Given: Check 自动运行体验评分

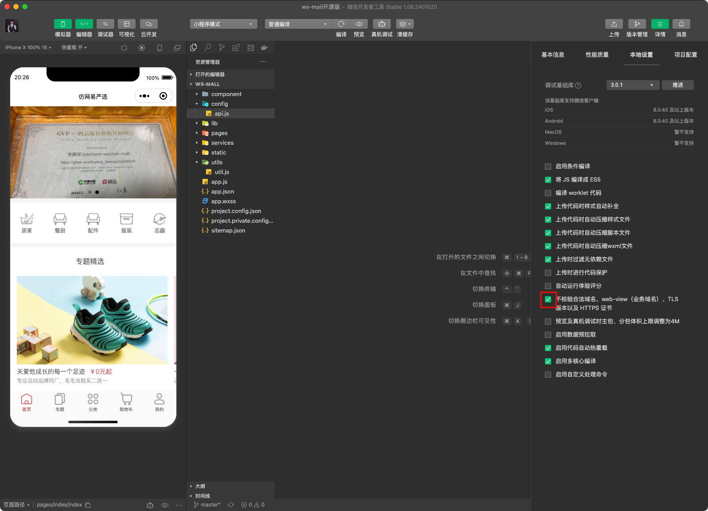Looking at the screenshot, I should point(548,286).
